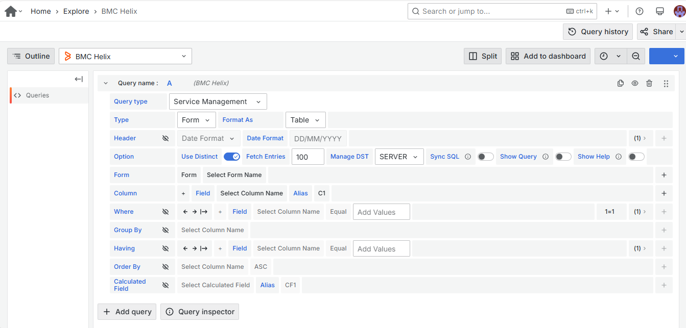686x328 pixels.
Task: Open the BMC Helix data source dropdown
Action: (125, 56)
